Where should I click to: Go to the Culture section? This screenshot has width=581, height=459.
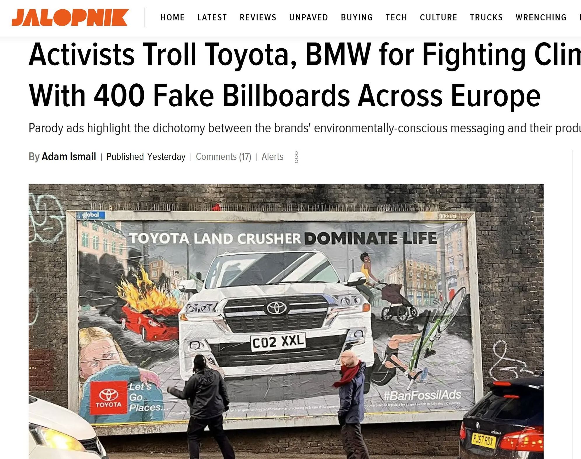click(438, 17)
